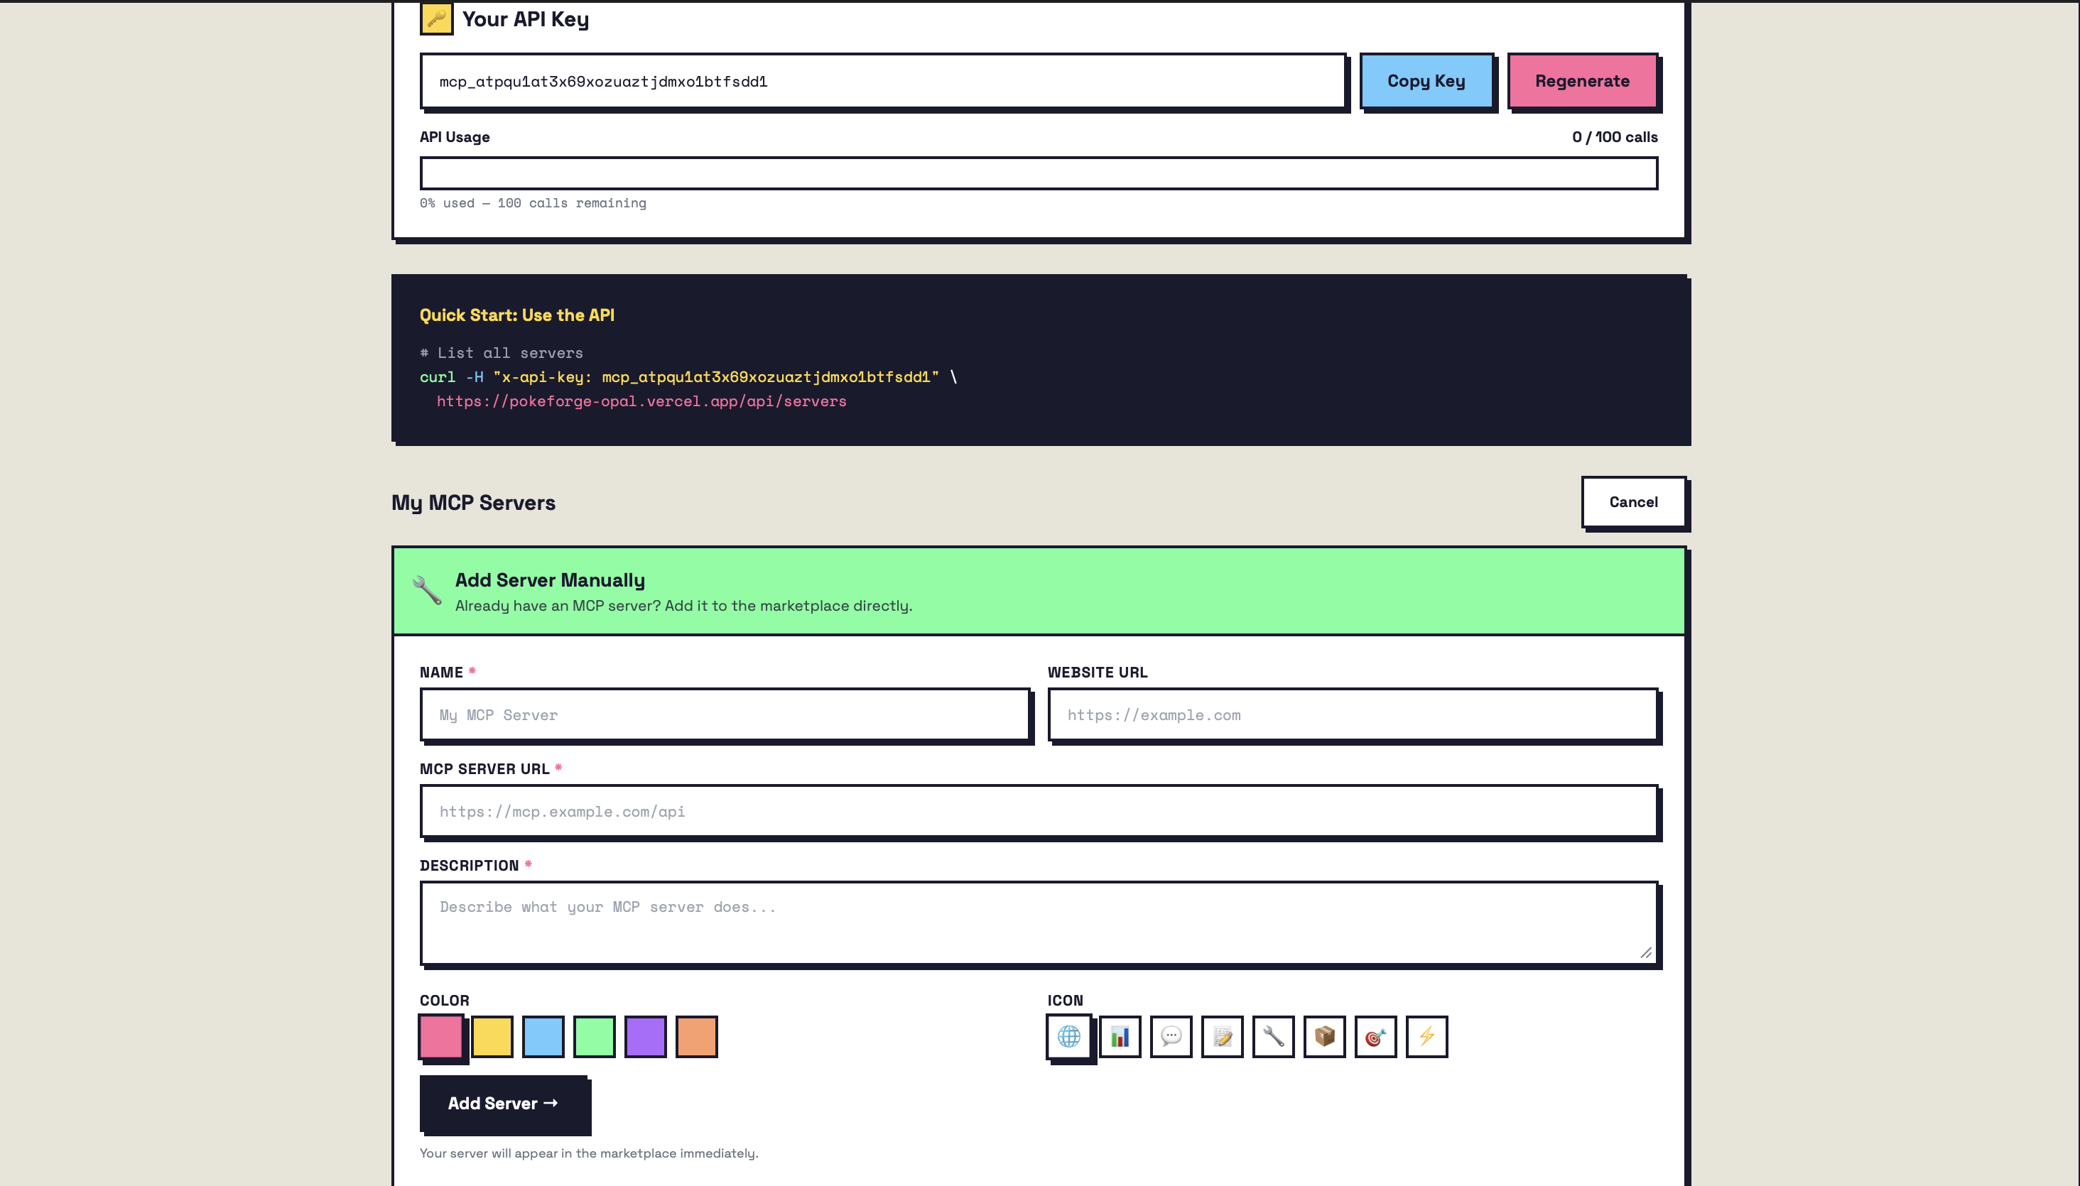The width and height of the screenshot is (2080, 1186).
Task: Choose the blue color swatch
Action: click(x=543, y=1036)
